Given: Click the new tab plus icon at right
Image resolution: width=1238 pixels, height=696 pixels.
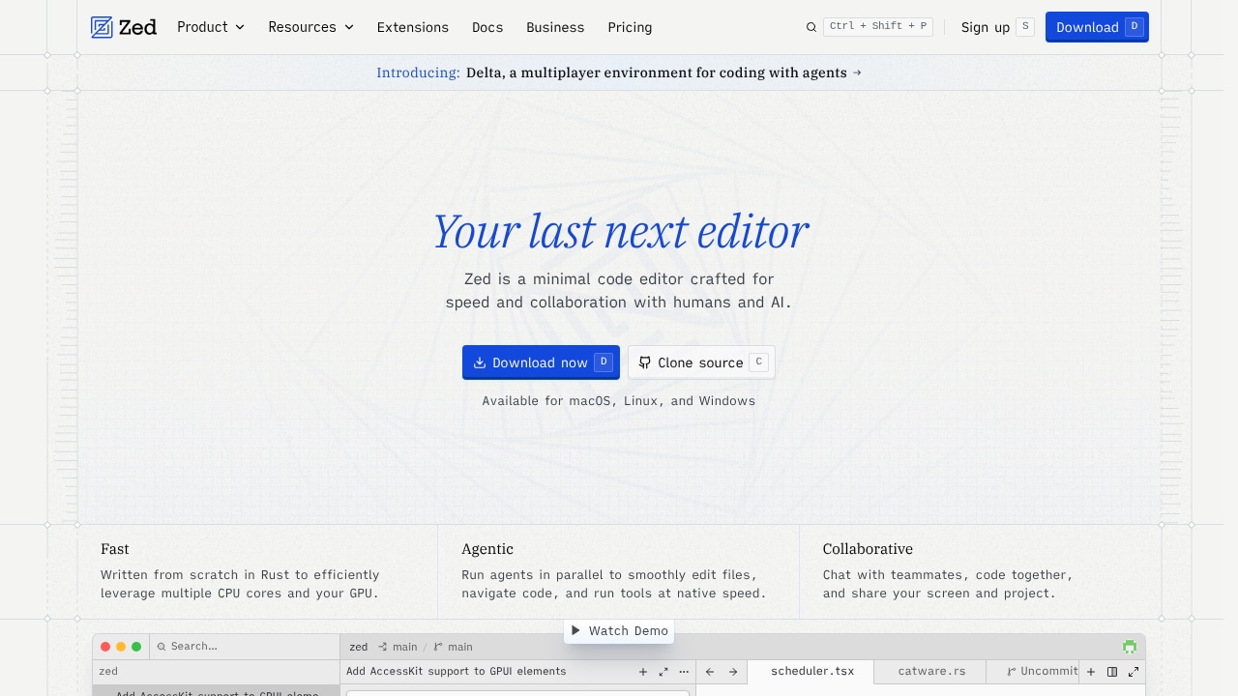Looking at the screenshot, I should point(1091,672).
